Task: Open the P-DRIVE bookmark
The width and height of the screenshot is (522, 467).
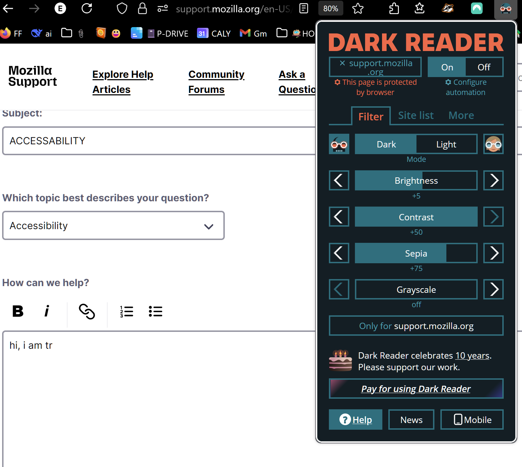Action: [x=168, y=33]
